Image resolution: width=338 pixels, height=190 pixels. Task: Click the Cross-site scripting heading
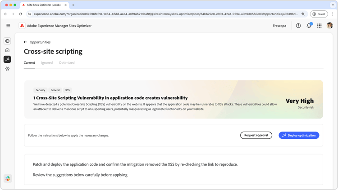click(53, 52)
